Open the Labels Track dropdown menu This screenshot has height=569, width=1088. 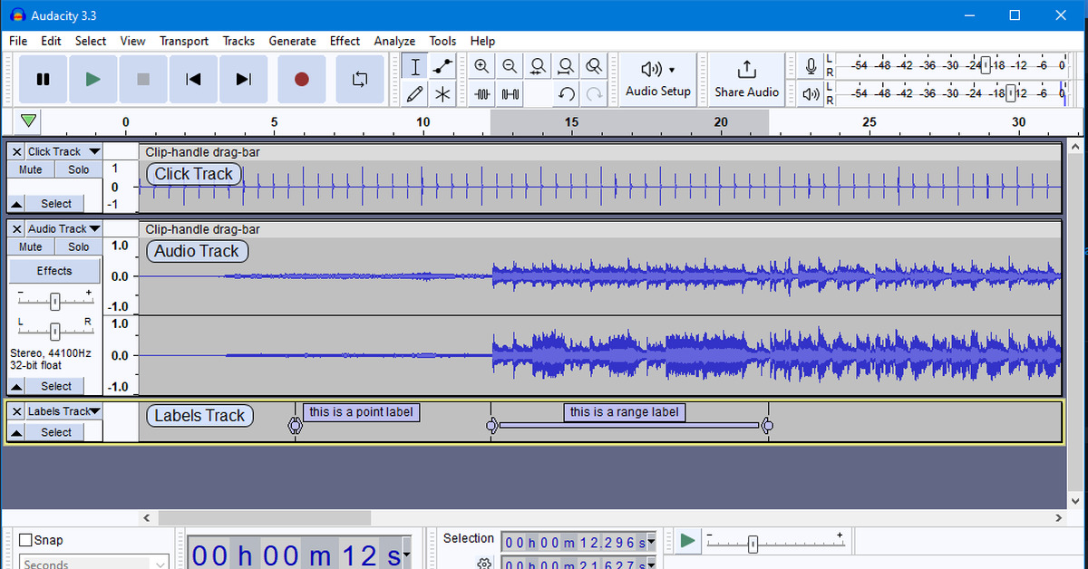94,411
